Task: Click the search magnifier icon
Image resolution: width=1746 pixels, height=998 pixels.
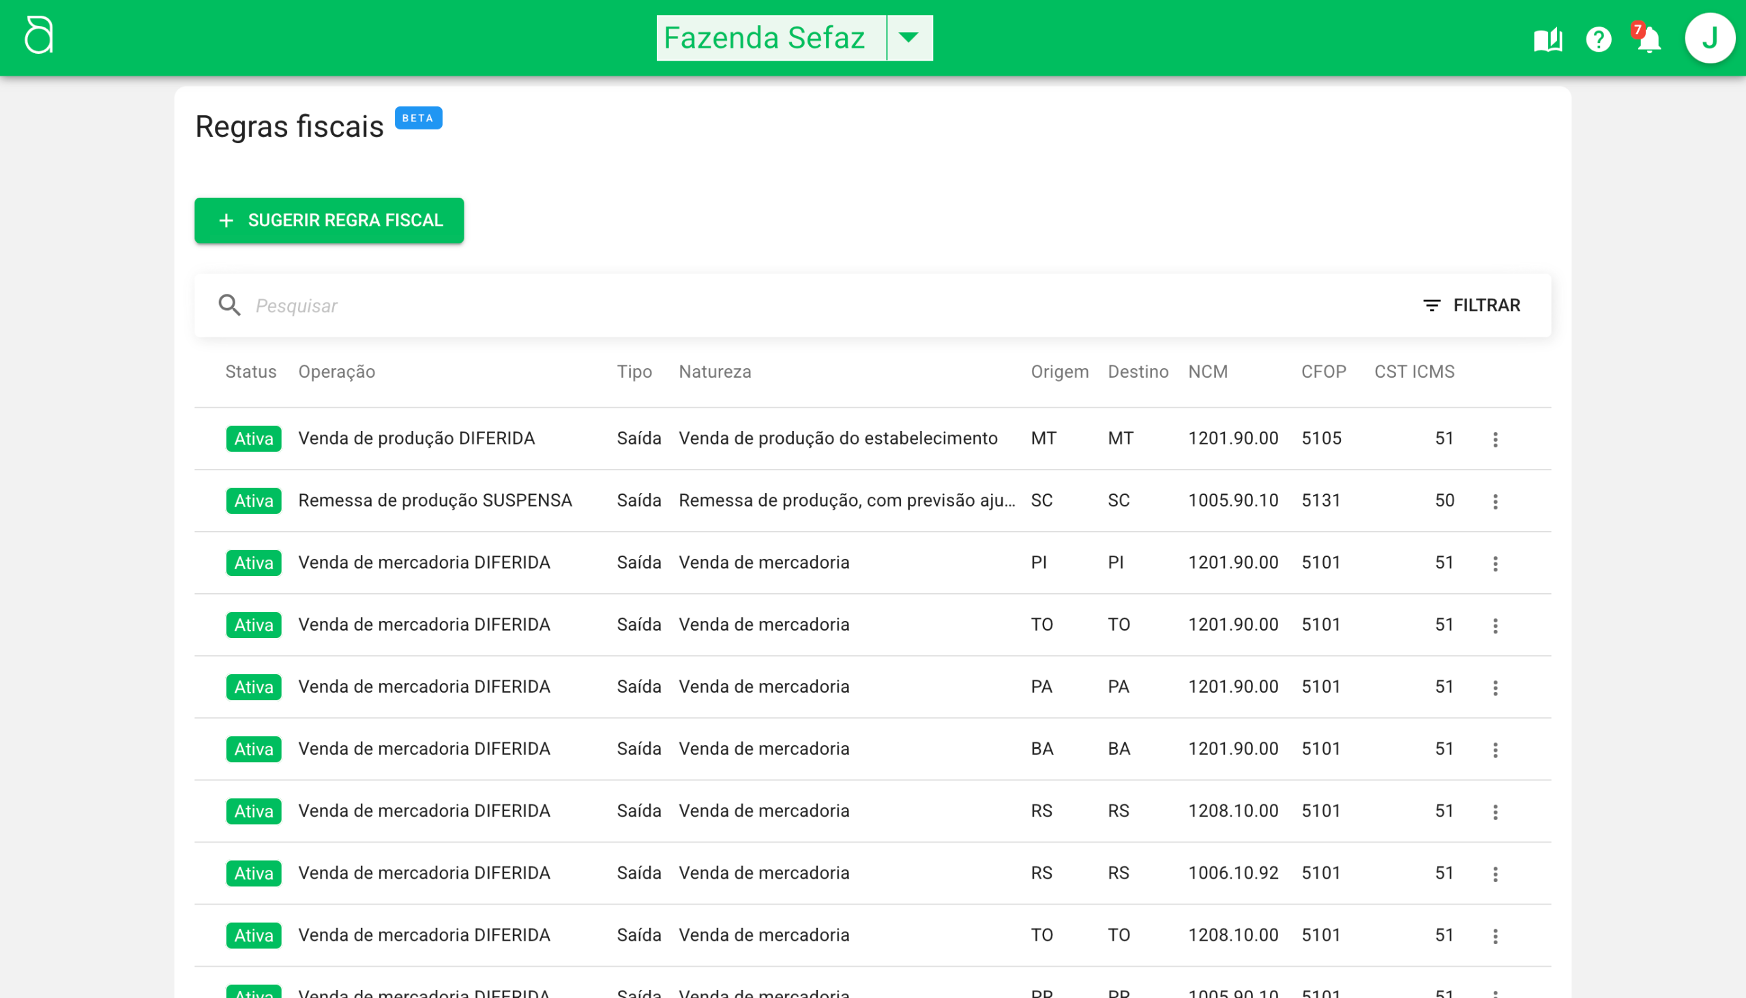Action: click(x=230, y=305)
